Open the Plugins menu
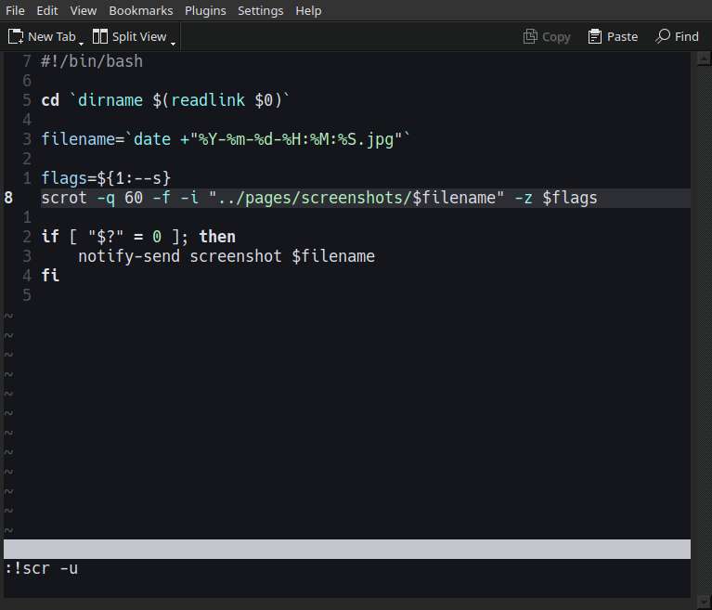This screenshot has width=712, height=610. [x=205, y=10]
